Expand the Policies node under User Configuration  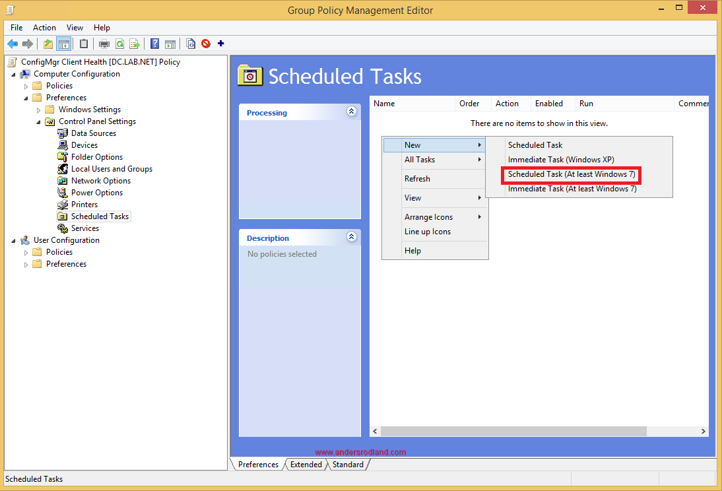coord(25,251)
